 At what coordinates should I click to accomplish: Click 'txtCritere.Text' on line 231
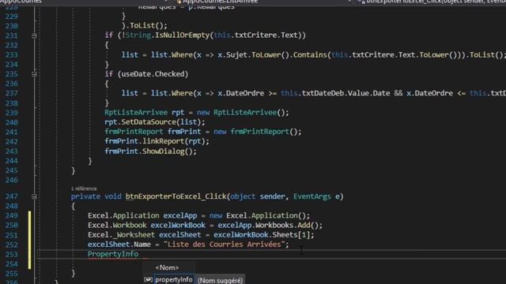tap(266, 35)
